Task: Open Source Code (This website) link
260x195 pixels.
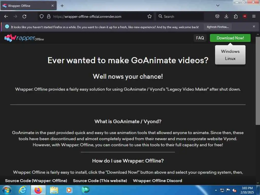Action: click(x=100, y=181)
